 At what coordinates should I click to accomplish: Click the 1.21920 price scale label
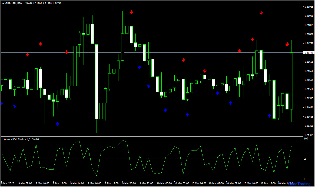(309, 16)
